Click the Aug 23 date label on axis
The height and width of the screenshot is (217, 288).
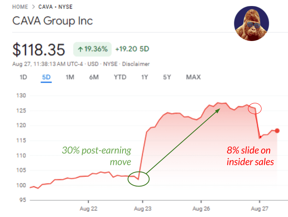point(142,209)
